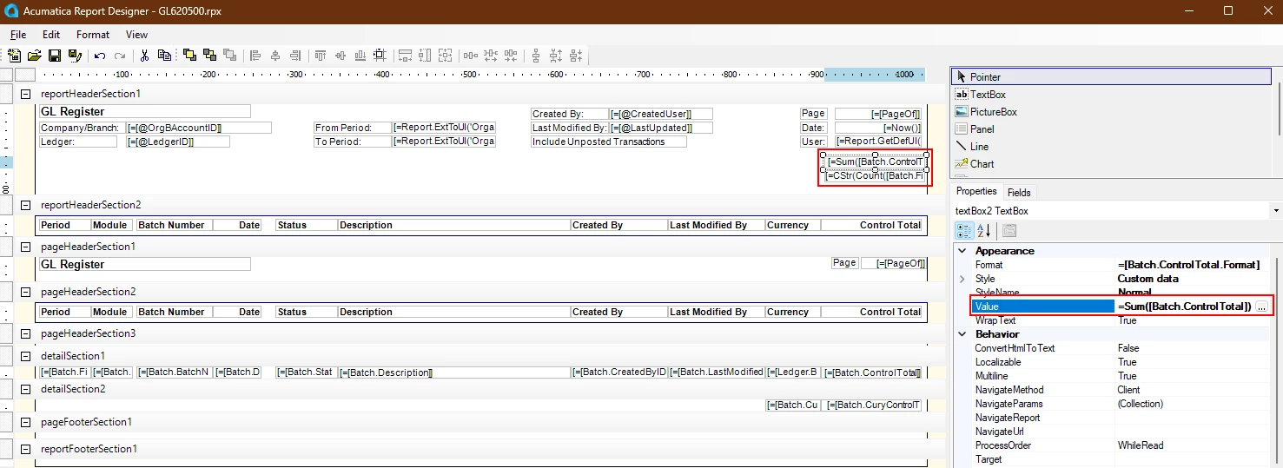This screenshot has height=468, width=1283.
Task: Click the Align Tops icon
Action: point(321,55)
